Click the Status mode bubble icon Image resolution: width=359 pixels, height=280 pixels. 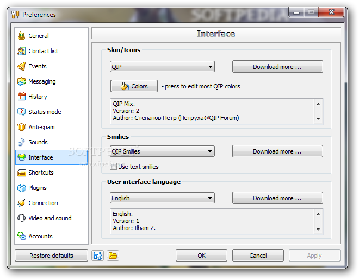click(x=22, y=112)
